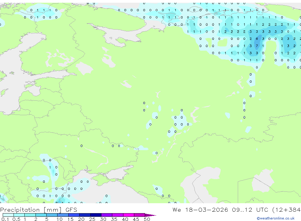Click the legend label '50'
301x221 pixels.
[147, 219]
